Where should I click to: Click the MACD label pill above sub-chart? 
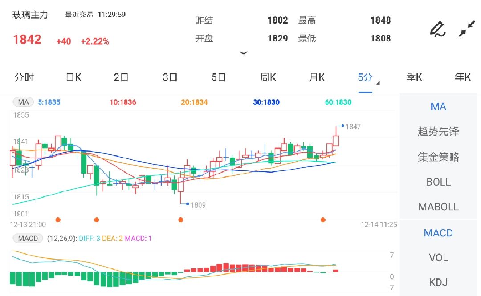point(28,238)
